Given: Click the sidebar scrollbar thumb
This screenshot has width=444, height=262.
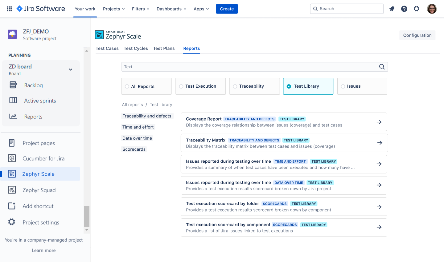Looking at the screenshot, I should [87, 216].
